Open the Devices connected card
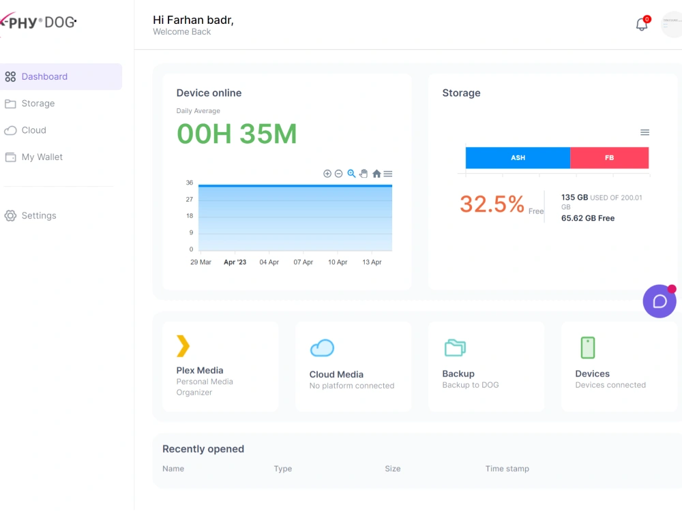The width and height of the screenshot is (682, 511). coord(619,367)
